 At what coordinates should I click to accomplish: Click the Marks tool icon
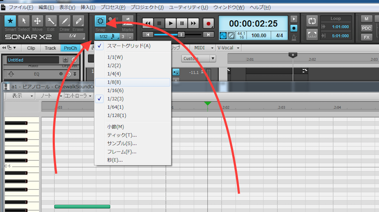(127, 21)
